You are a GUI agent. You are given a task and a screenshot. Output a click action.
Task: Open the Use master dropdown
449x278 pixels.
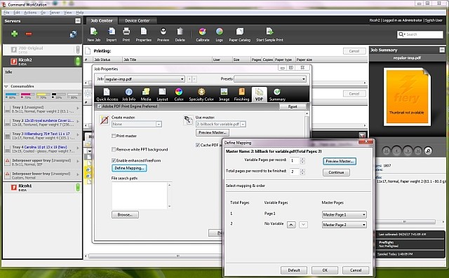click(221, 124)
